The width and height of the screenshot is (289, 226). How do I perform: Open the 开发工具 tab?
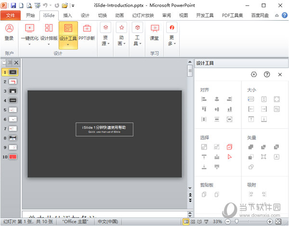205,15
